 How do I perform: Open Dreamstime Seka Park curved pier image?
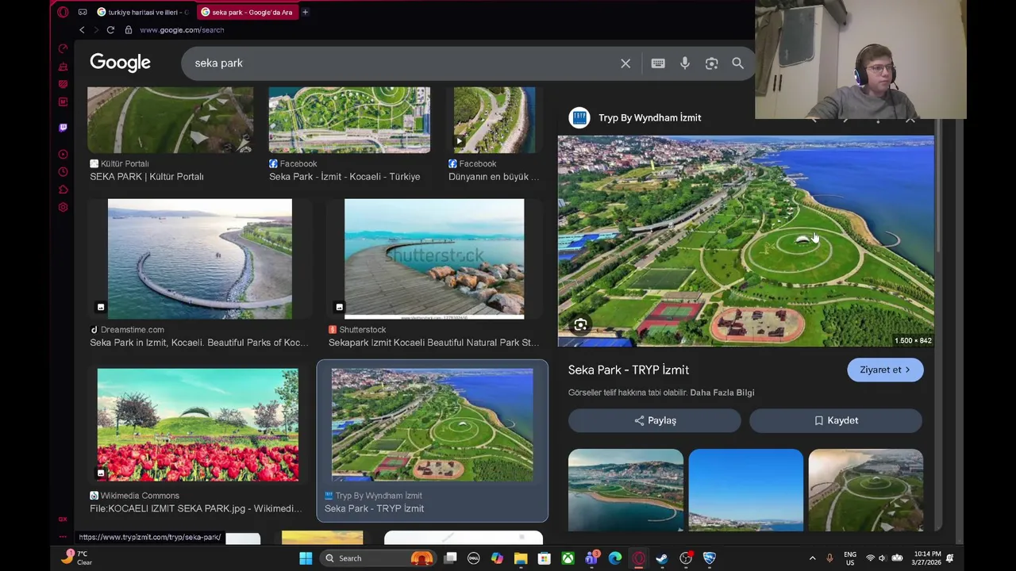(x=200, y=259)
